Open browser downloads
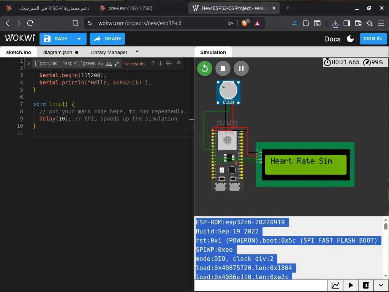This screenshot has height=292, width=389. point(335,23)
